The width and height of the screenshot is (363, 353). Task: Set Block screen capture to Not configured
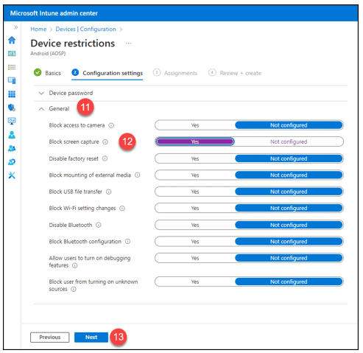point(289,141)
